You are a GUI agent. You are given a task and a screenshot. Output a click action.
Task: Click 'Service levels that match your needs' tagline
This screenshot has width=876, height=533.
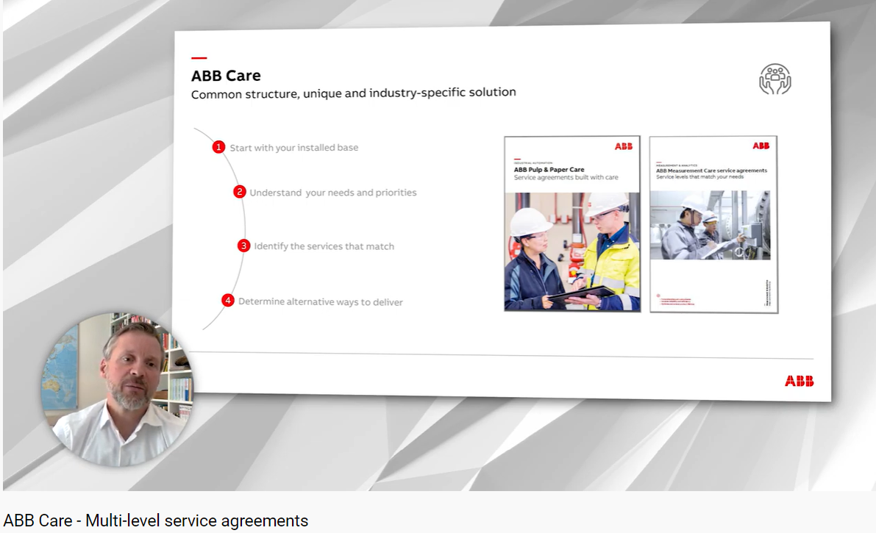[699, 176]
